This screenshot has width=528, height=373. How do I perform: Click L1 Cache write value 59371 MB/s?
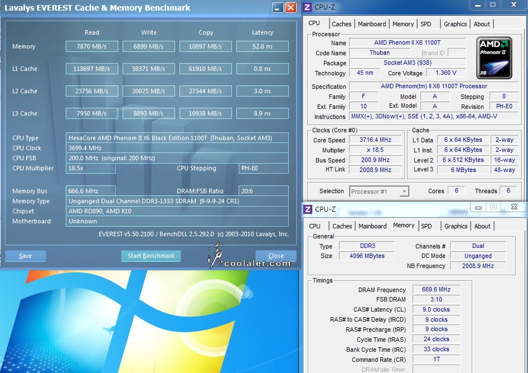(148, 69)
